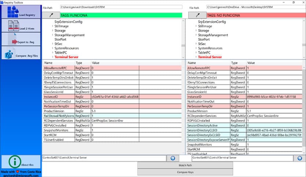The height and width of the screenshot is (177, 306).
Task: Expand StSec in the left tree
Action: (x=52, y=44)
